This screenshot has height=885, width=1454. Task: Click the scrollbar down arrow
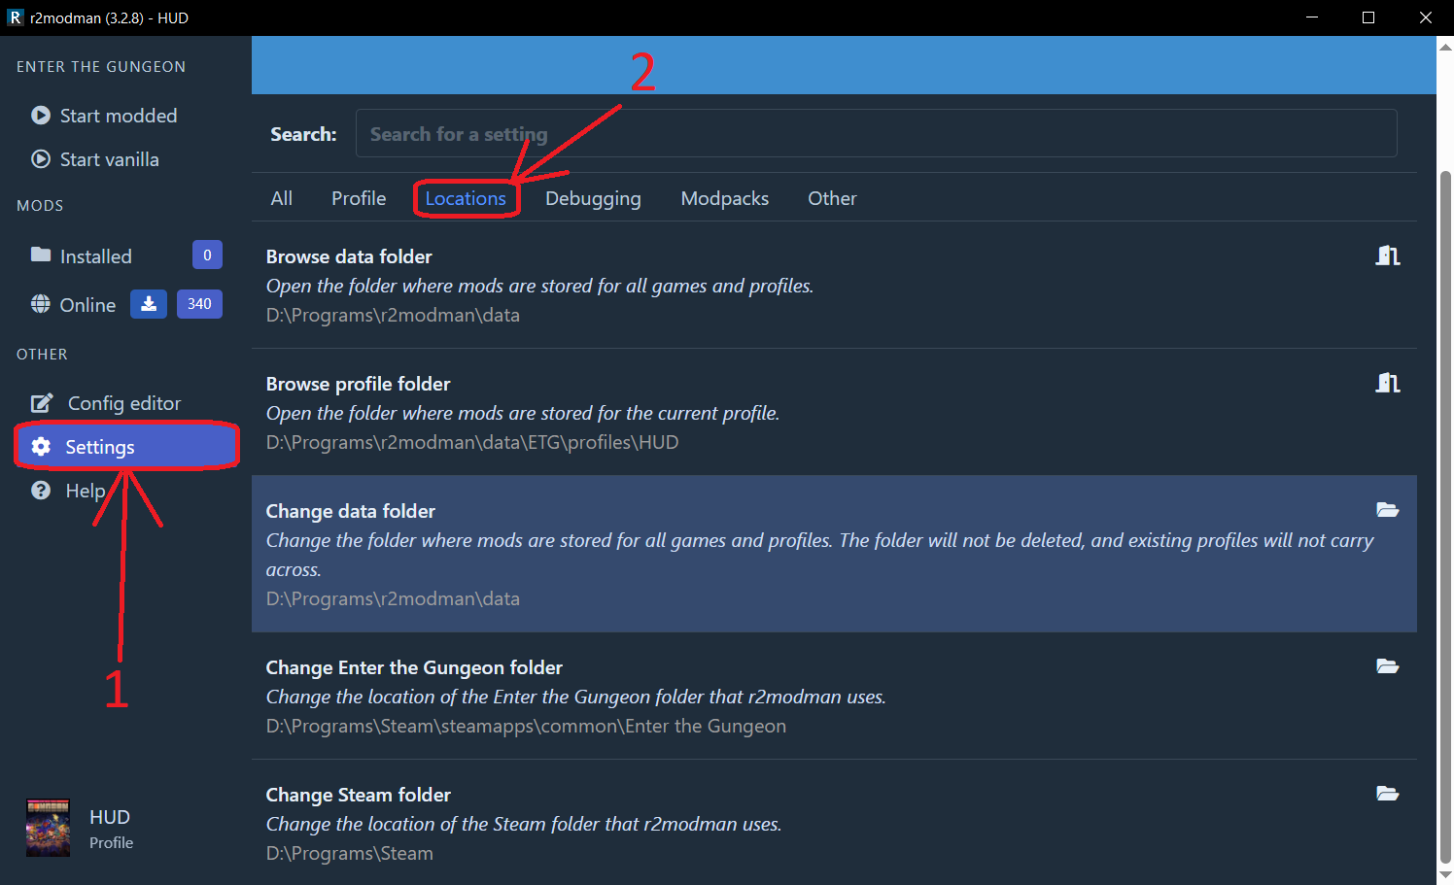(x=1445, y=875)
